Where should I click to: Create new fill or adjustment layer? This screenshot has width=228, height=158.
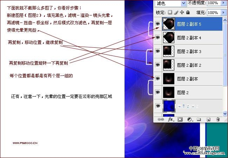click(190, 119)
